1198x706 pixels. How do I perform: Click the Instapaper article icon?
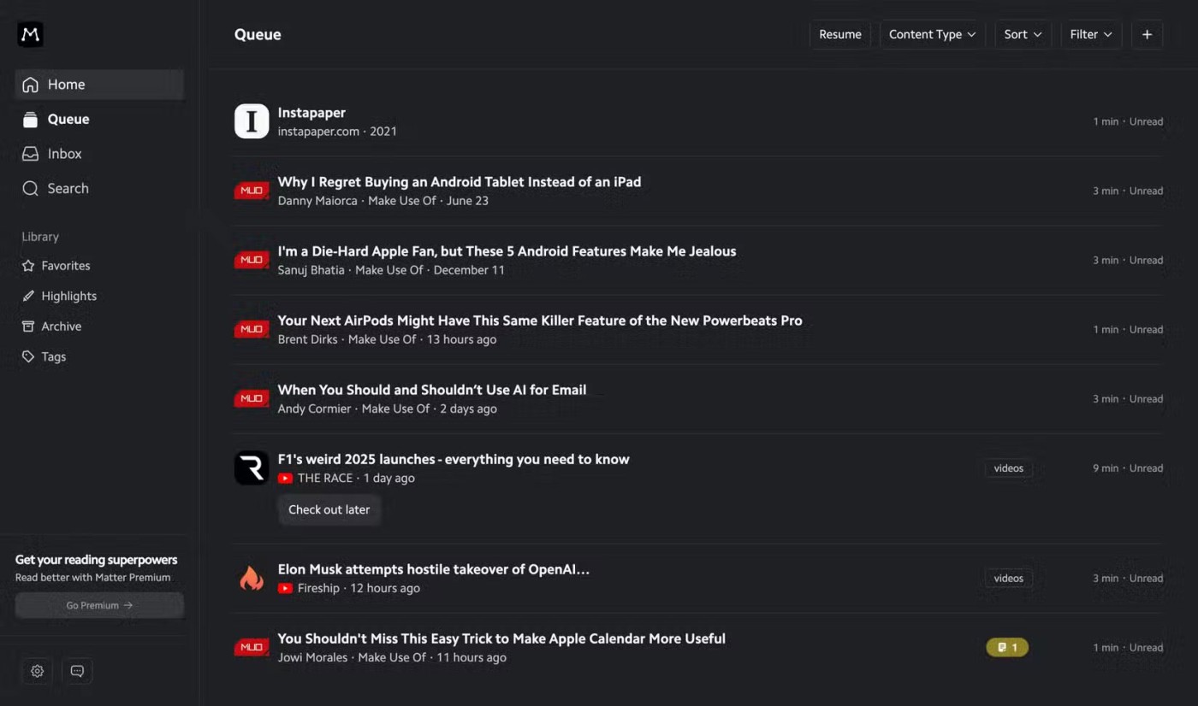point(252,121)
